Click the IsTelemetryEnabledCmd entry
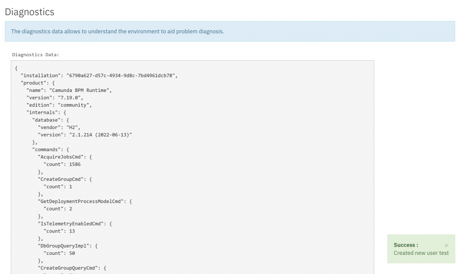 75,224
